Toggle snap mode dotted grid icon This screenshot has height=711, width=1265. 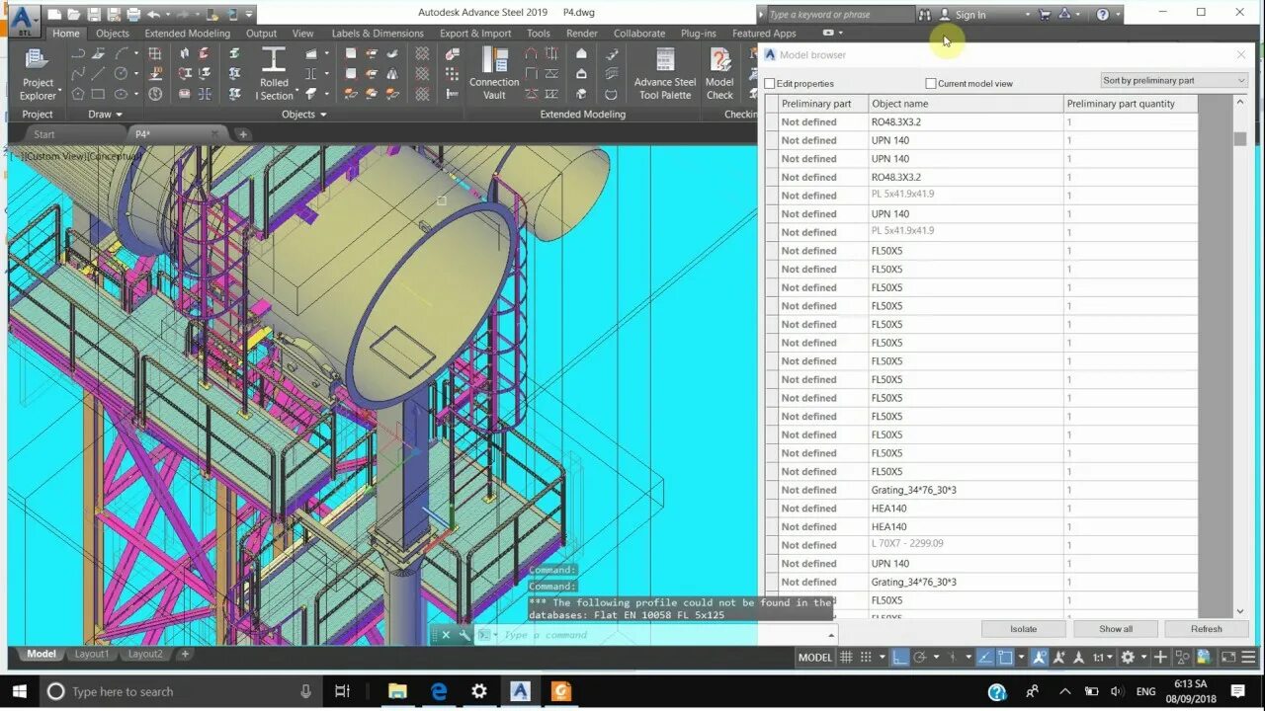867,657
